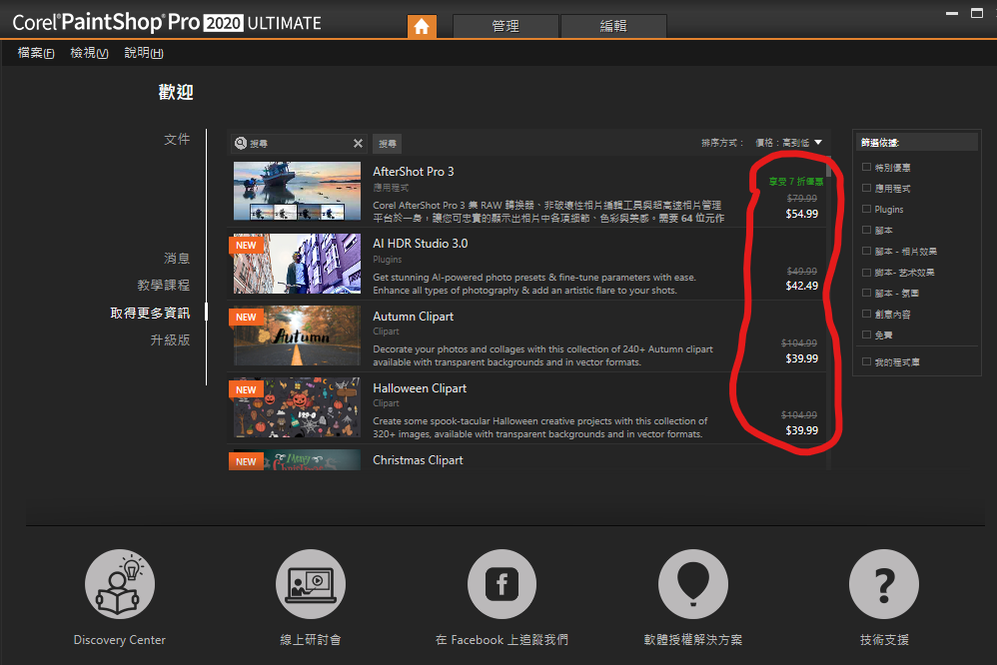This screenshot has height=665, width=997.
Task: Open the 技術支援 question mark icon
Action: tap(883, 584)
